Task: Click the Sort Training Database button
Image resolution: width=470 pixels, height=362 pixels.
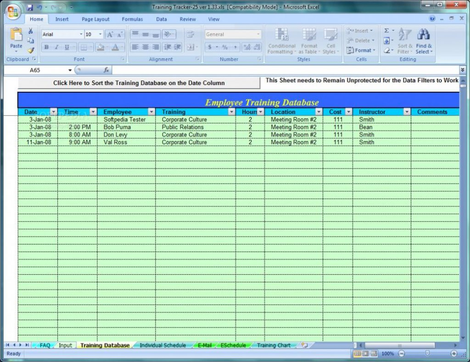Action: pos(139,83)
